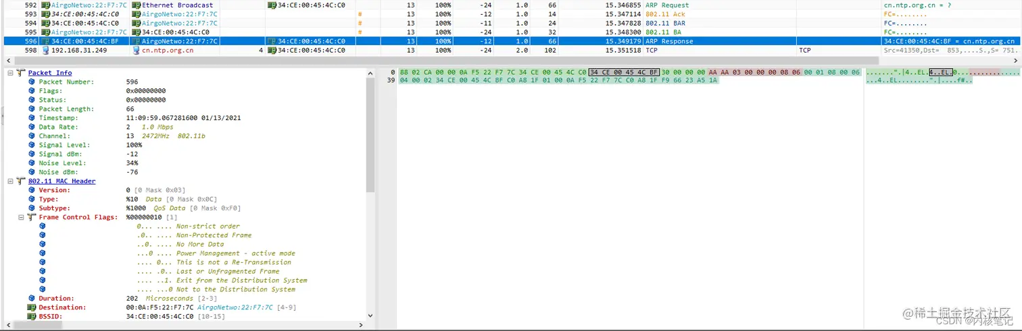Image resolution: width=1022 pixels, height=331 pixels.
Task: Click the cube icon for Non-strict order flag
Action: (x=43, y=226)
